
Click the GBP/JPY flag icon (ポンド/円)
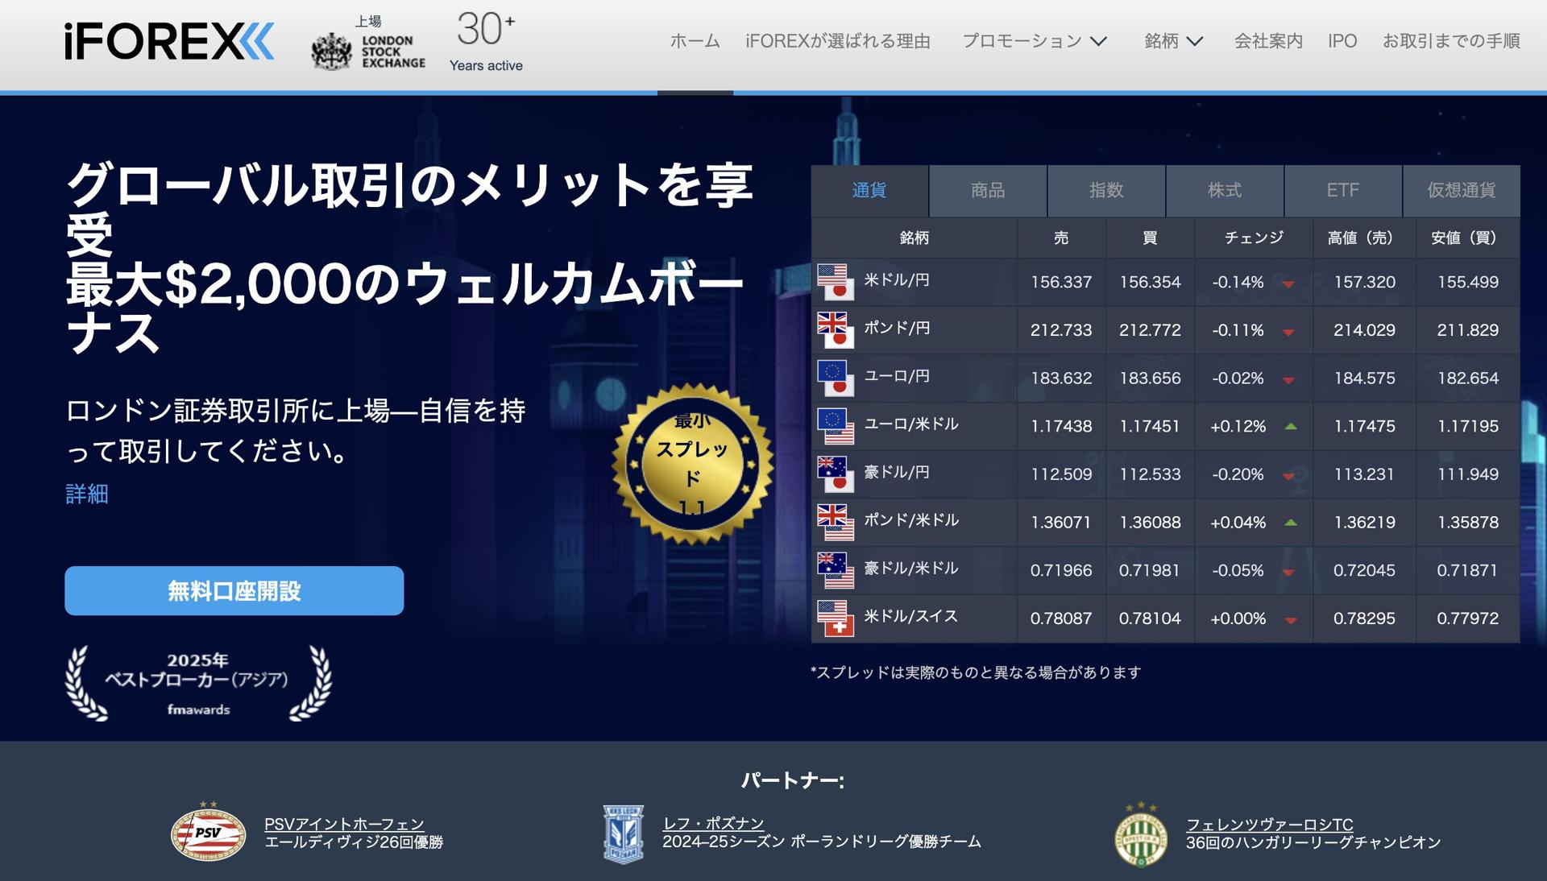(836, 330)
